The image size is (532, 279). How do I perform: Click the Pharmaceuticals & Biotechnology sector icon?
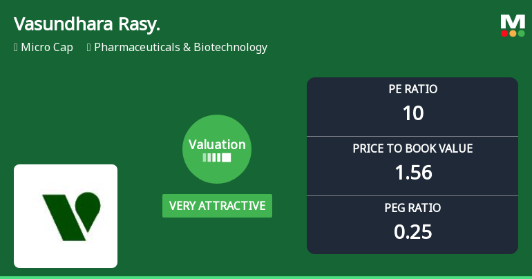click(x=89, y=48)
